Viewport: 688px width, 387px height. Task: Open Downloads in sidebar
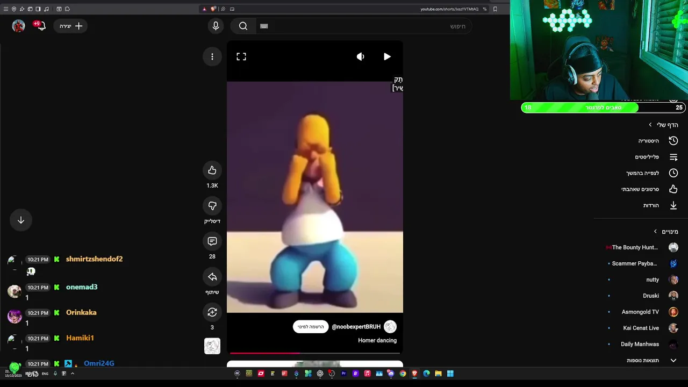pyautogui.click(x=660, y=205)
